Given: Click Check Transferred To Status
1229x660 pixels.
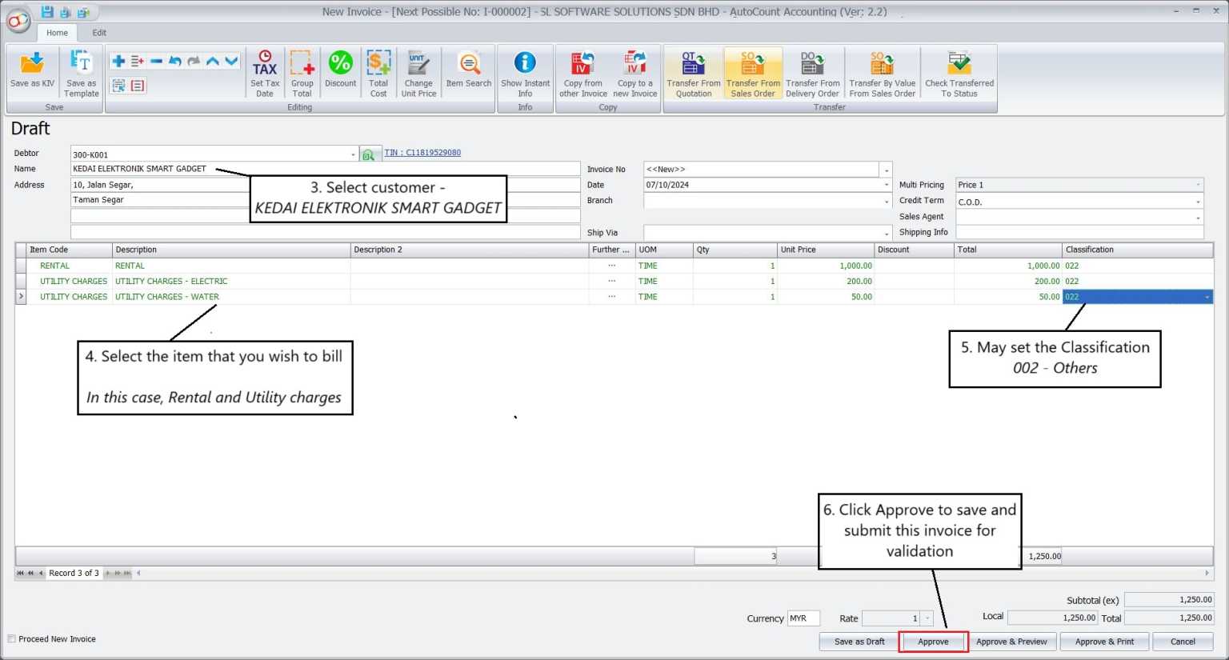Looking at the screenshot, I should coord(959,73).
